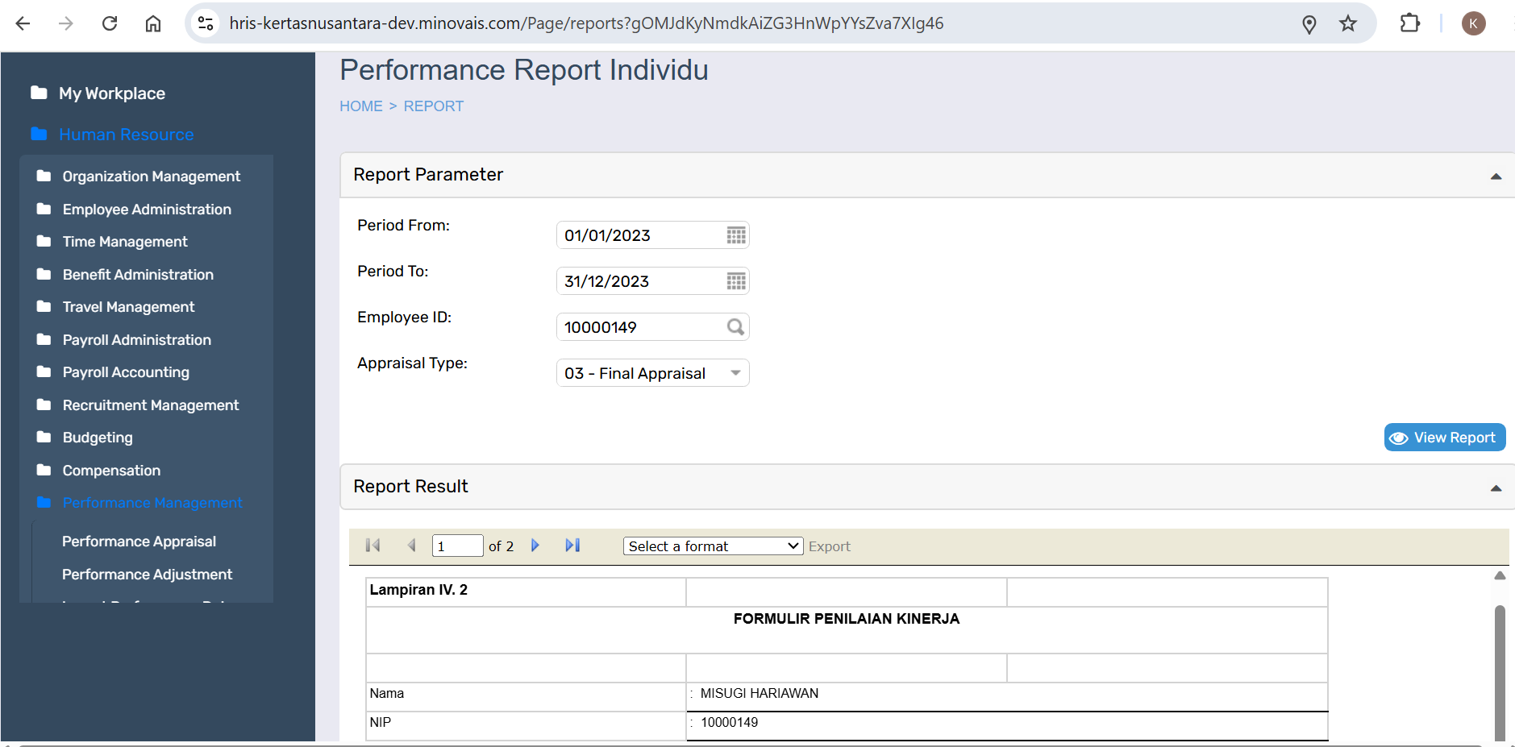Open the Select a format dropdown
Screen dimensions: 1515x747
(x=713, y=546)
